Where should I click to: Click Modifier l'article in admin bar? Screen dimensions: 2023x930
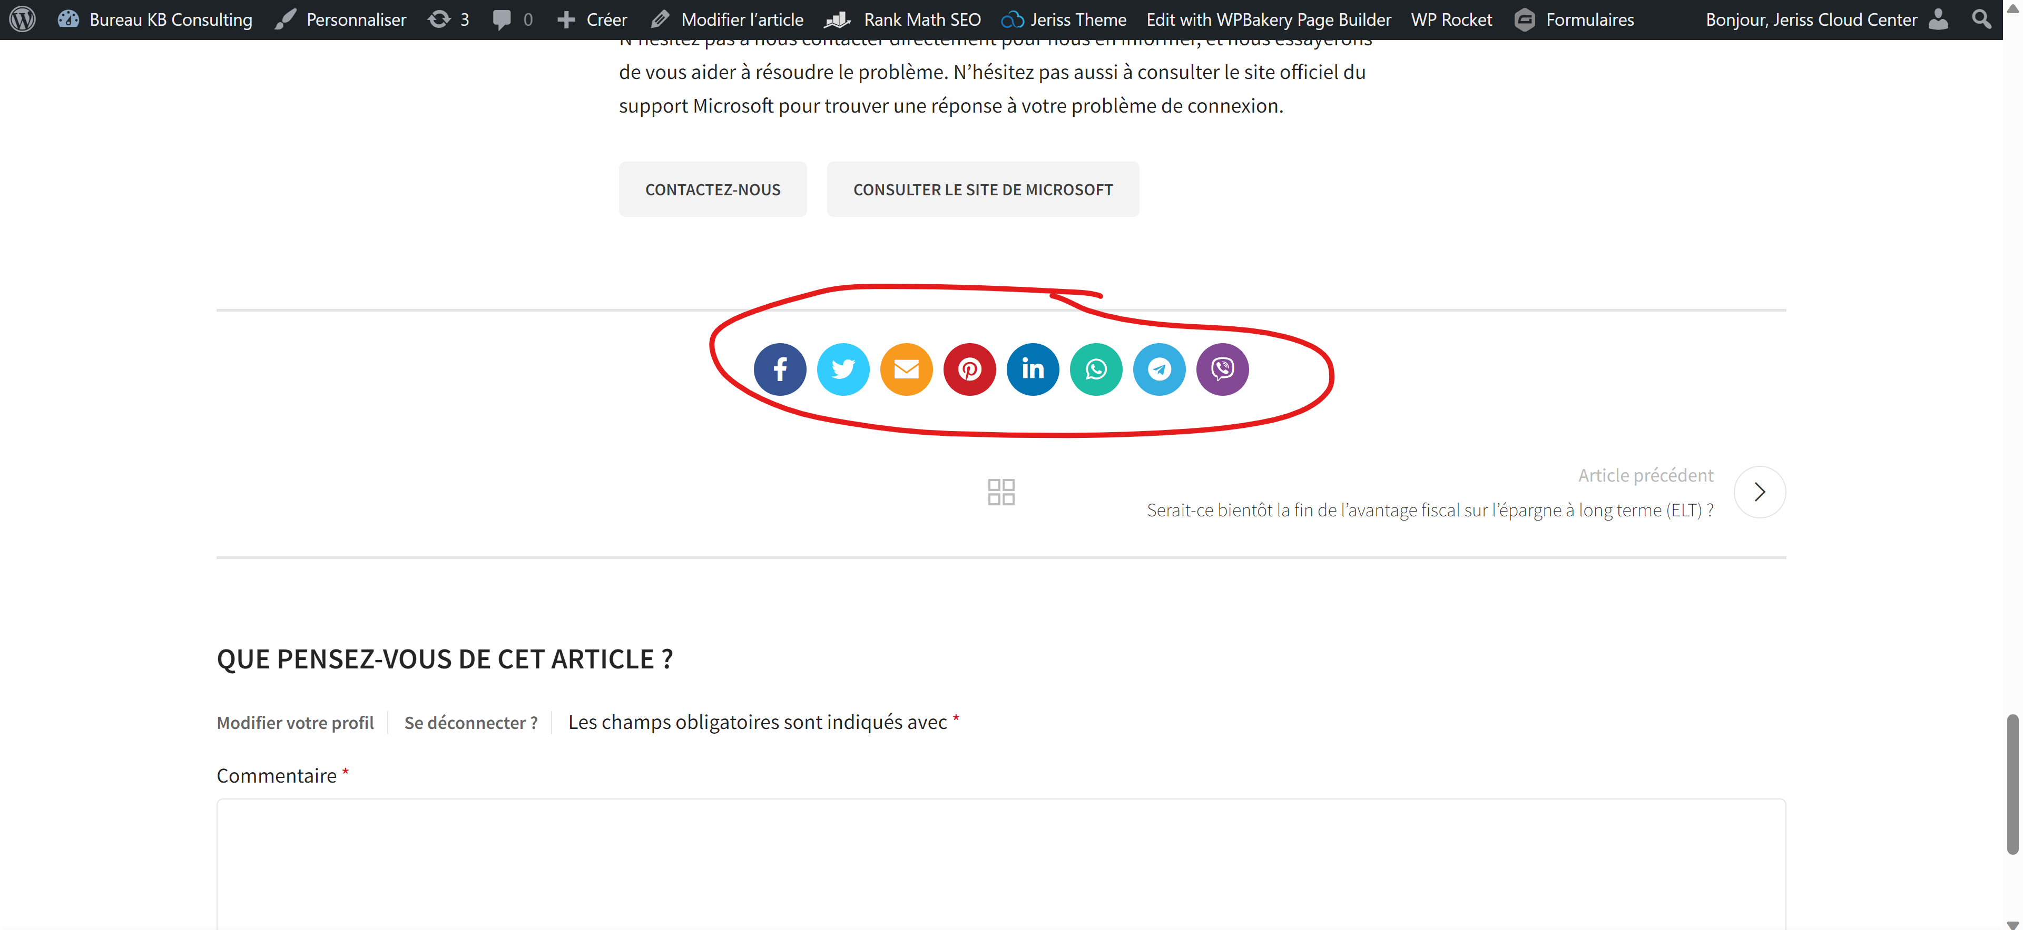pos(727,19)
